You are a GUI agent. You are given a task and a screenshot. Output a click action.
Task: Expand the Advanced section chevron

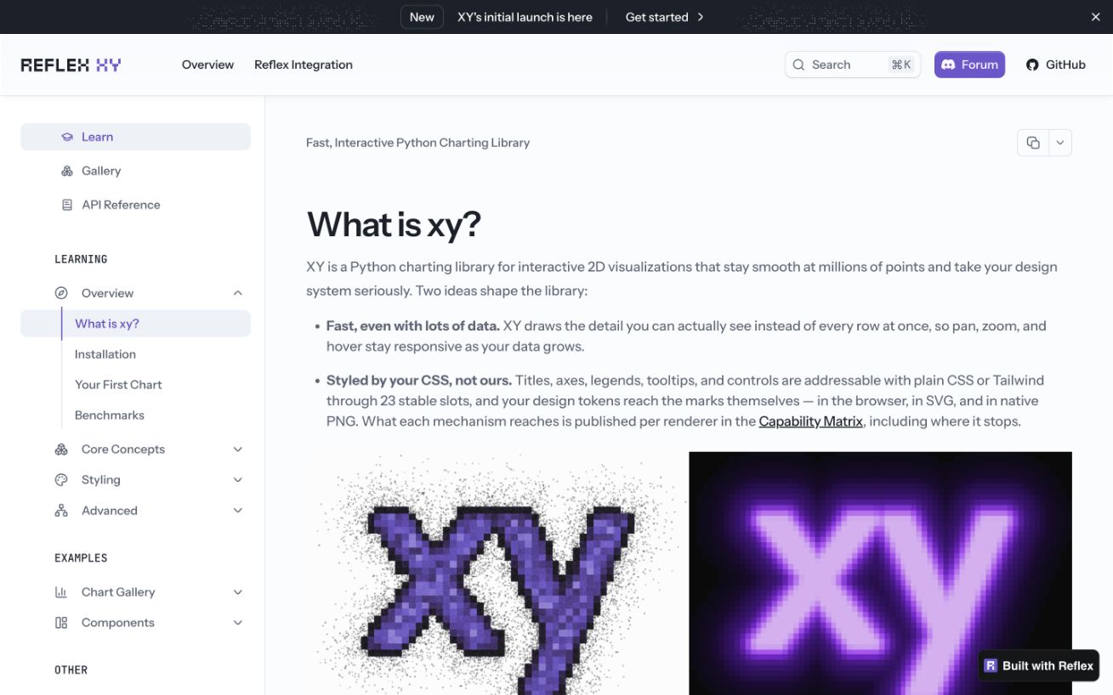238,511
